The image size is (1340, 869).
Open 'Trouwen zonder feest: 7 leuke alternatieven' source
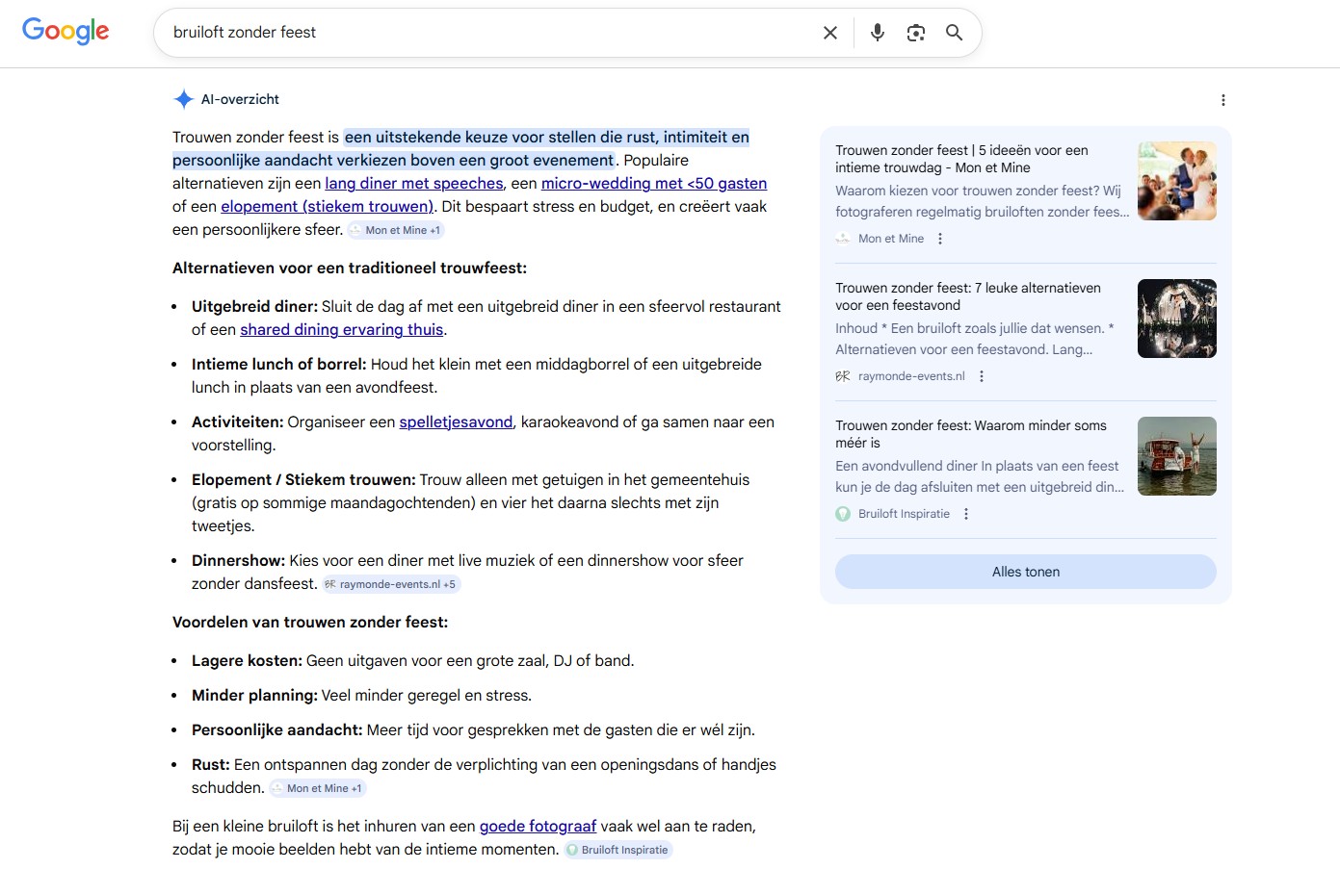(968, 296)
